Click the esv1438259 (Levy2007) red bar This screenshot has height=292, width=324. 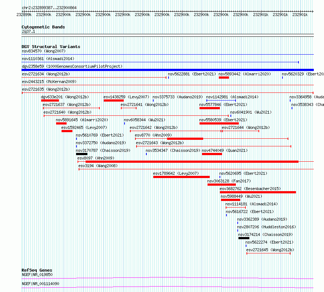pyautogui.click(x=114, y=100)
